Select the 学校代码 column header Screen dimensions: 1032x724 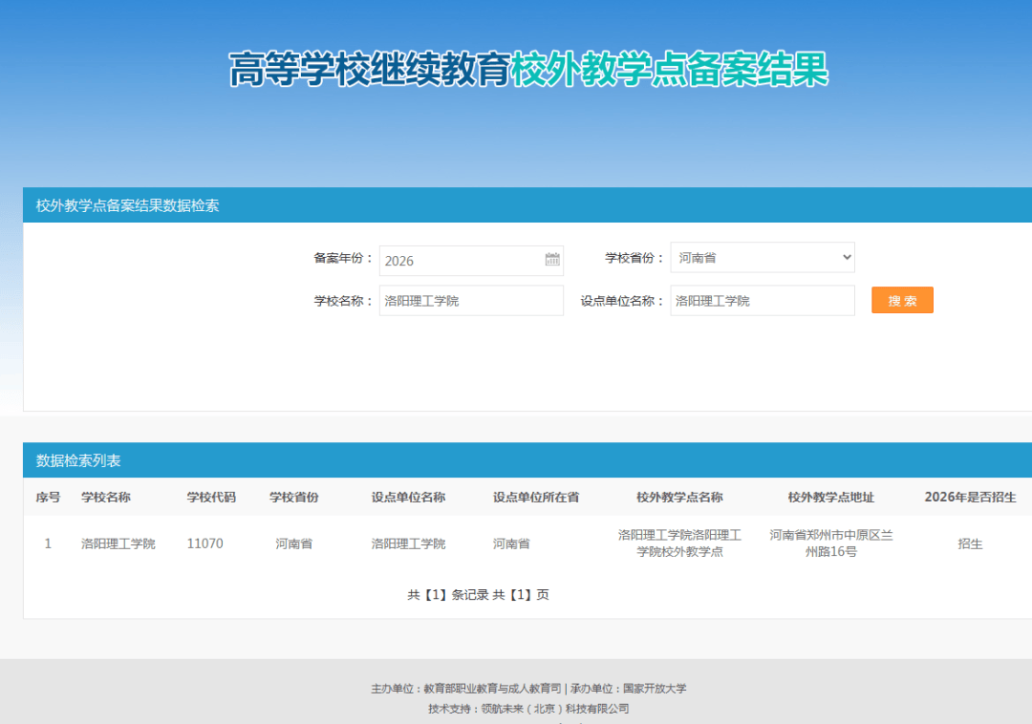point(211,497)
